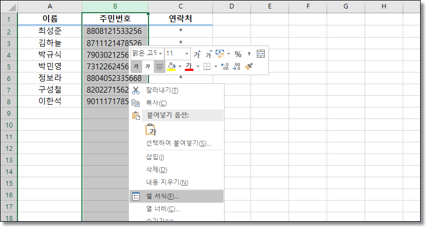Increase decimal places

pos(225,66)
